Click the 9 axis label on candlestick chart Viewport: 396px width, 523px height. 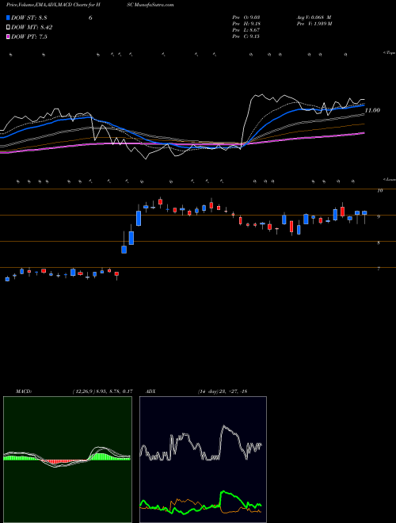379,216
